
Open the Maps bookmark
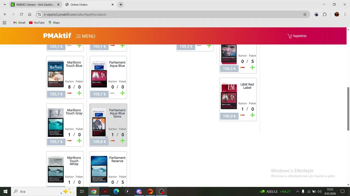coord(54,23)
